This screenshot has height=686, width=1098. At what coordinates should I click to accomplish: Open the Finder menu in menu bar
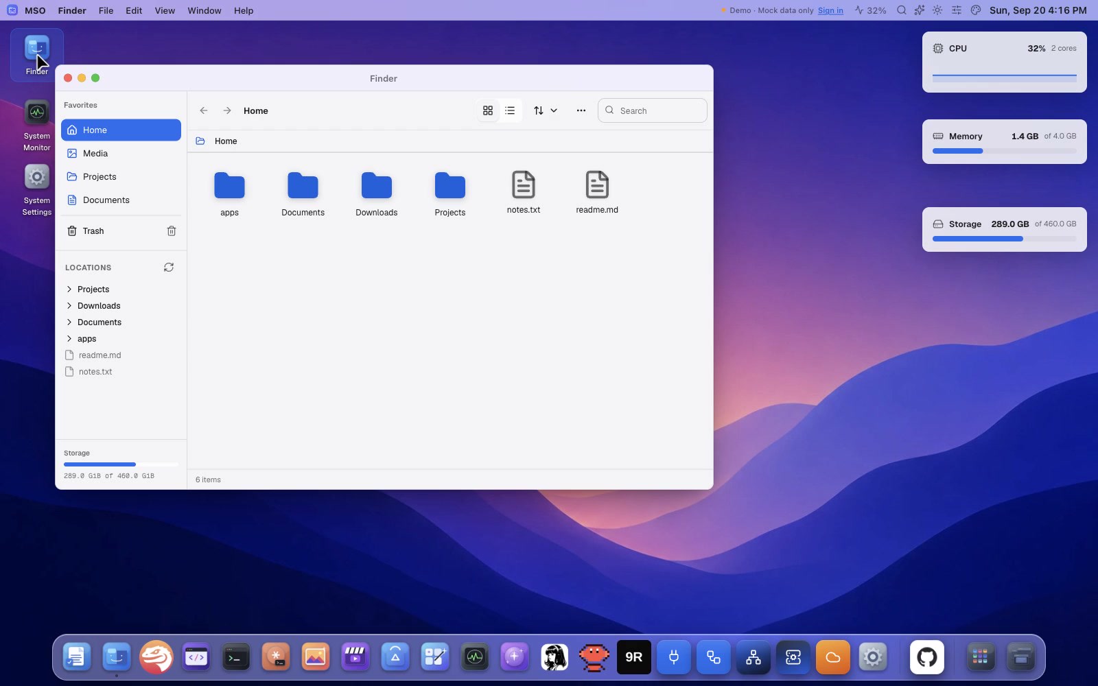click(72, 10)
